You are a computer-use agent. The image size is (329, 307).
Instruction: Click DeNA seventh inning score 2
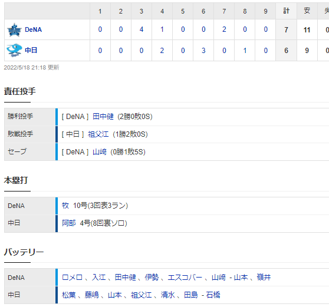click(x=224, y=29)
